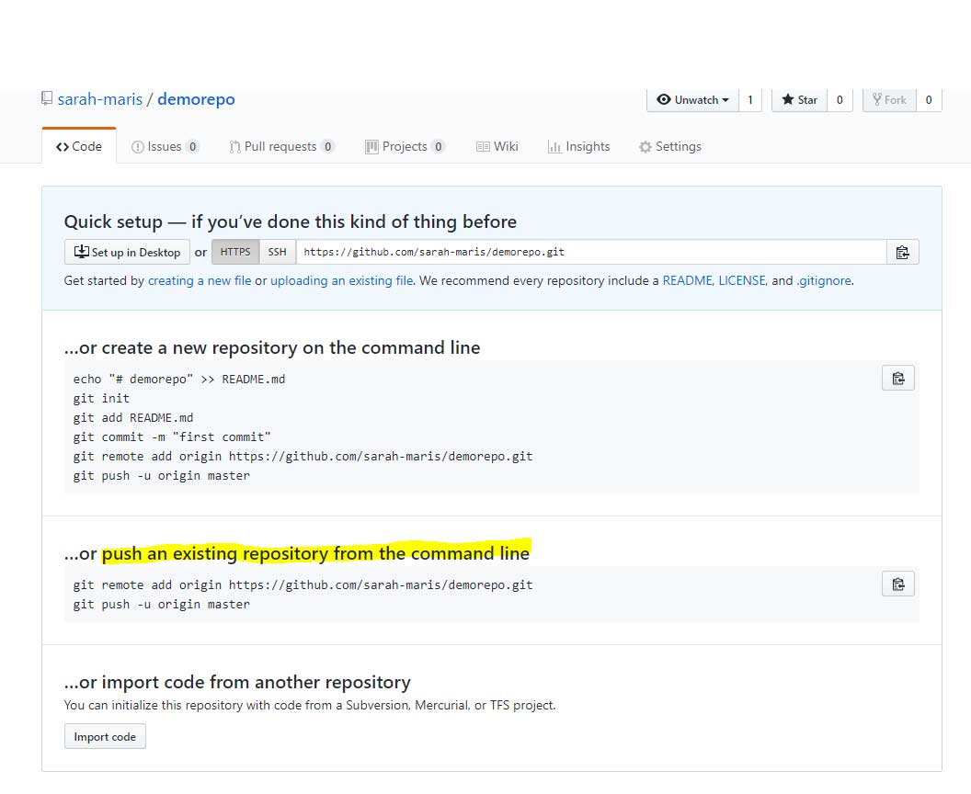Open the sarah-maris profile link
The height and width of the screenshot is (794, 971).
[99, 99]
